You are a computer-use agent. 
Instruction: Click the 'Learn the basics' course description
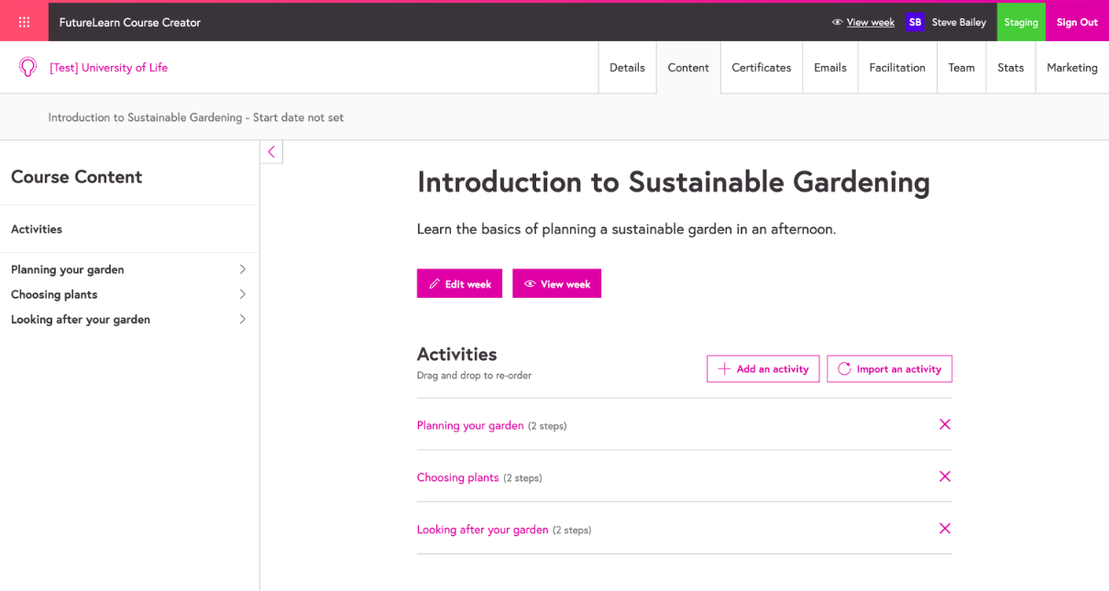pos(626,229)
